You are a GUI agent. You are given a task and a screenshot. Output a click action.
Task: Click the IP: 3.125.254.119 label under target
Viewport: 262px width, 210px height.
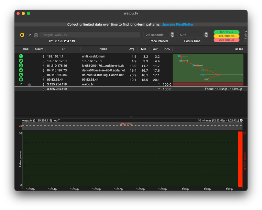click(62, 41)
